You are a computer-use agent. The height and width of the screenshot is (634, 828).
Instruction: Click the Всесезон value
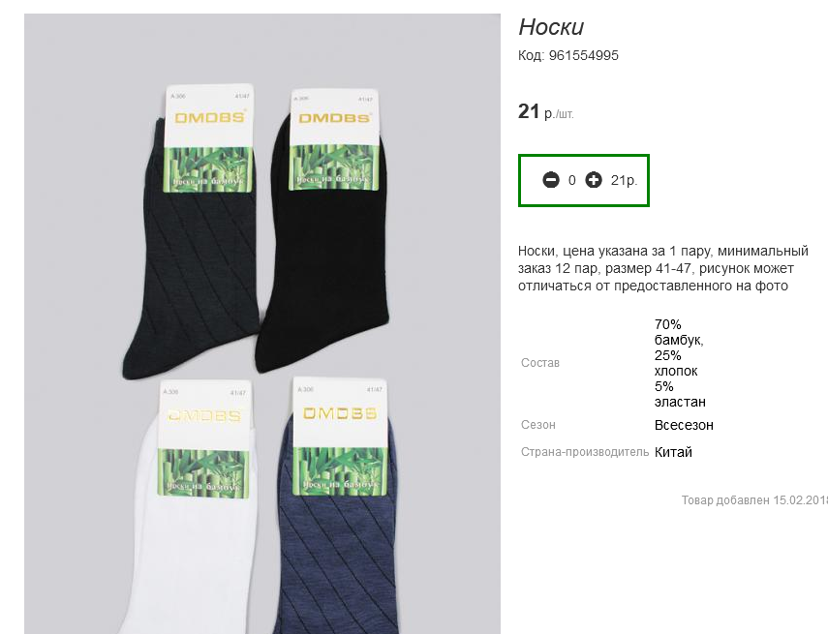click(684, 425)
